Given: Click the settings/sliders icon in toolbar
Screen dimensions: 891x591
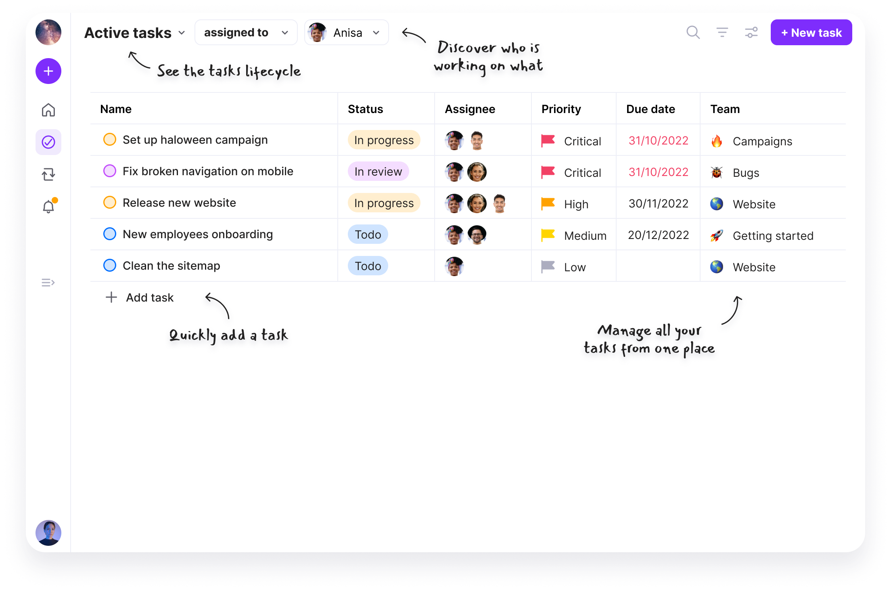Looking at the screenshot, I should point(751,33).
